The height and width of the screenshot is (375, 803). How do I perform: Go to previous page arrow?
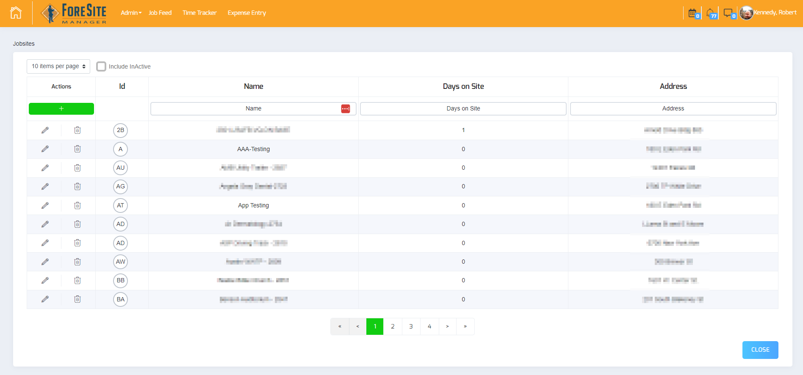click(357, 326)
